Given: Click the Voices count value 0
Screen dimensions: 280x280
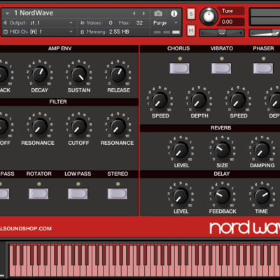Looking at the screenshot, I should [111, 23].
